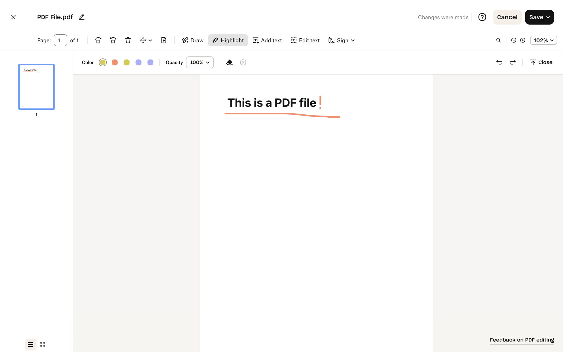Pick the first lavender color swatch
Viewport: 563px width, 352px height.
click(138, 62)
